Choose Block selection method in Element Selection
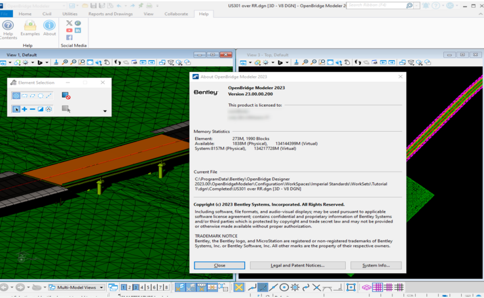The height and width of the screenshot is (298, 484). pyautogui.click(x=24, y=96)
